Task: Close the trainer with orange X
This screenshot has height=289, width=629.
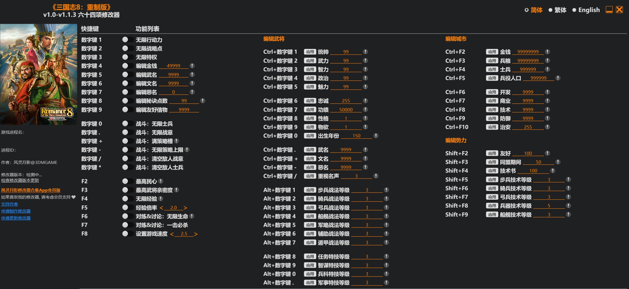Action: pyautogui.click(x=619, y=10)
